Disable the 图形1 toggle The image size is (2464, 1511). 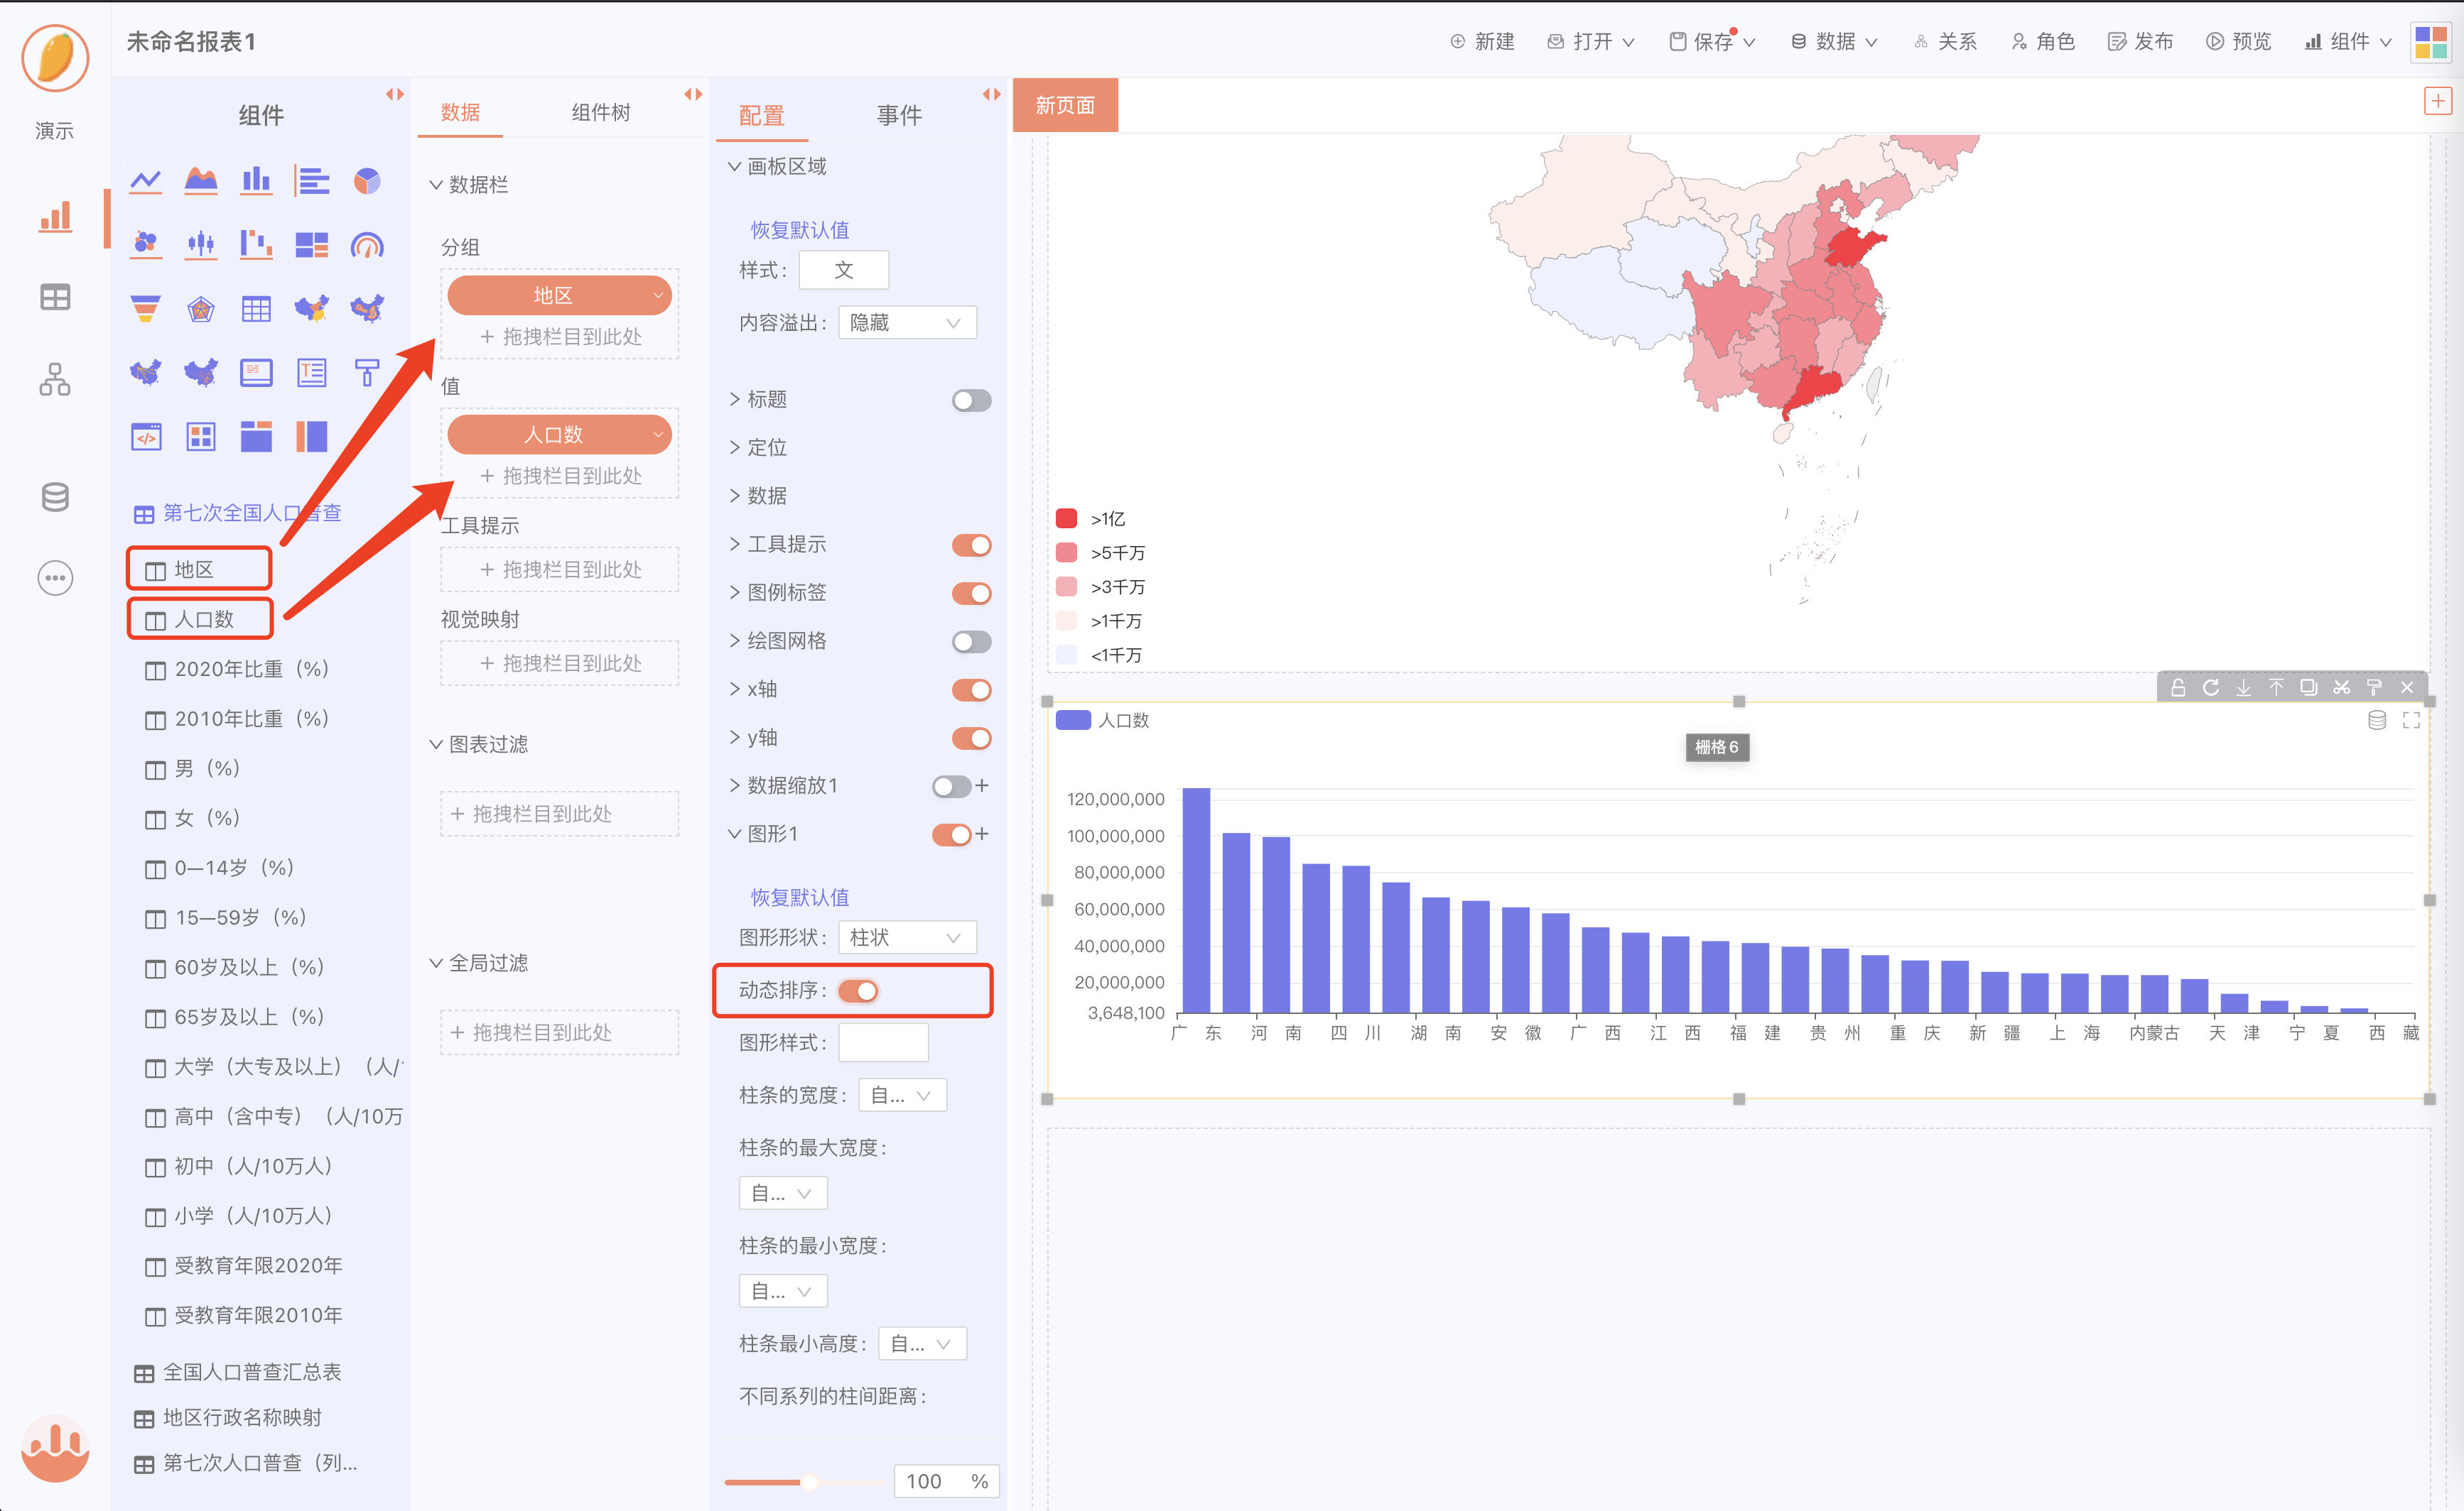pos(951,834)
